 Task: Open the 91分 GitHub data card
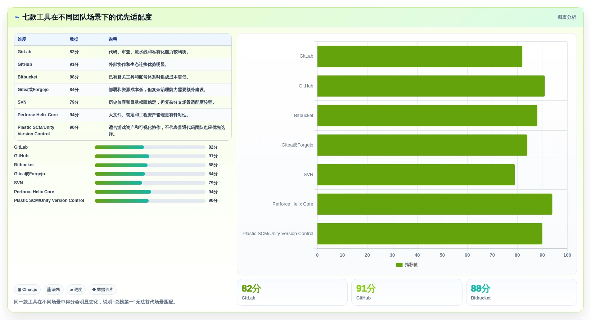point(407,292)
